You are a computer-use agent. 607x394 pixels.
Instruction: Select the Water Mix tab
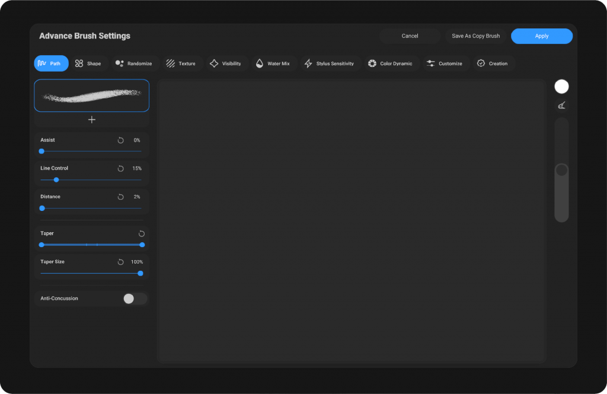(x=273, y=63)
